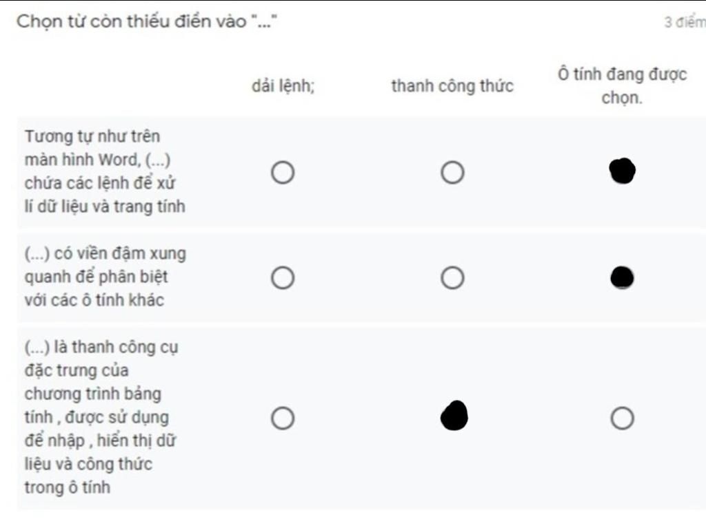Pick 'dải lệnh;' for the 'thanh công cụ đặc trưng' row
The height and width of the screenshot is (519, 706).
[x=283, y=418]
